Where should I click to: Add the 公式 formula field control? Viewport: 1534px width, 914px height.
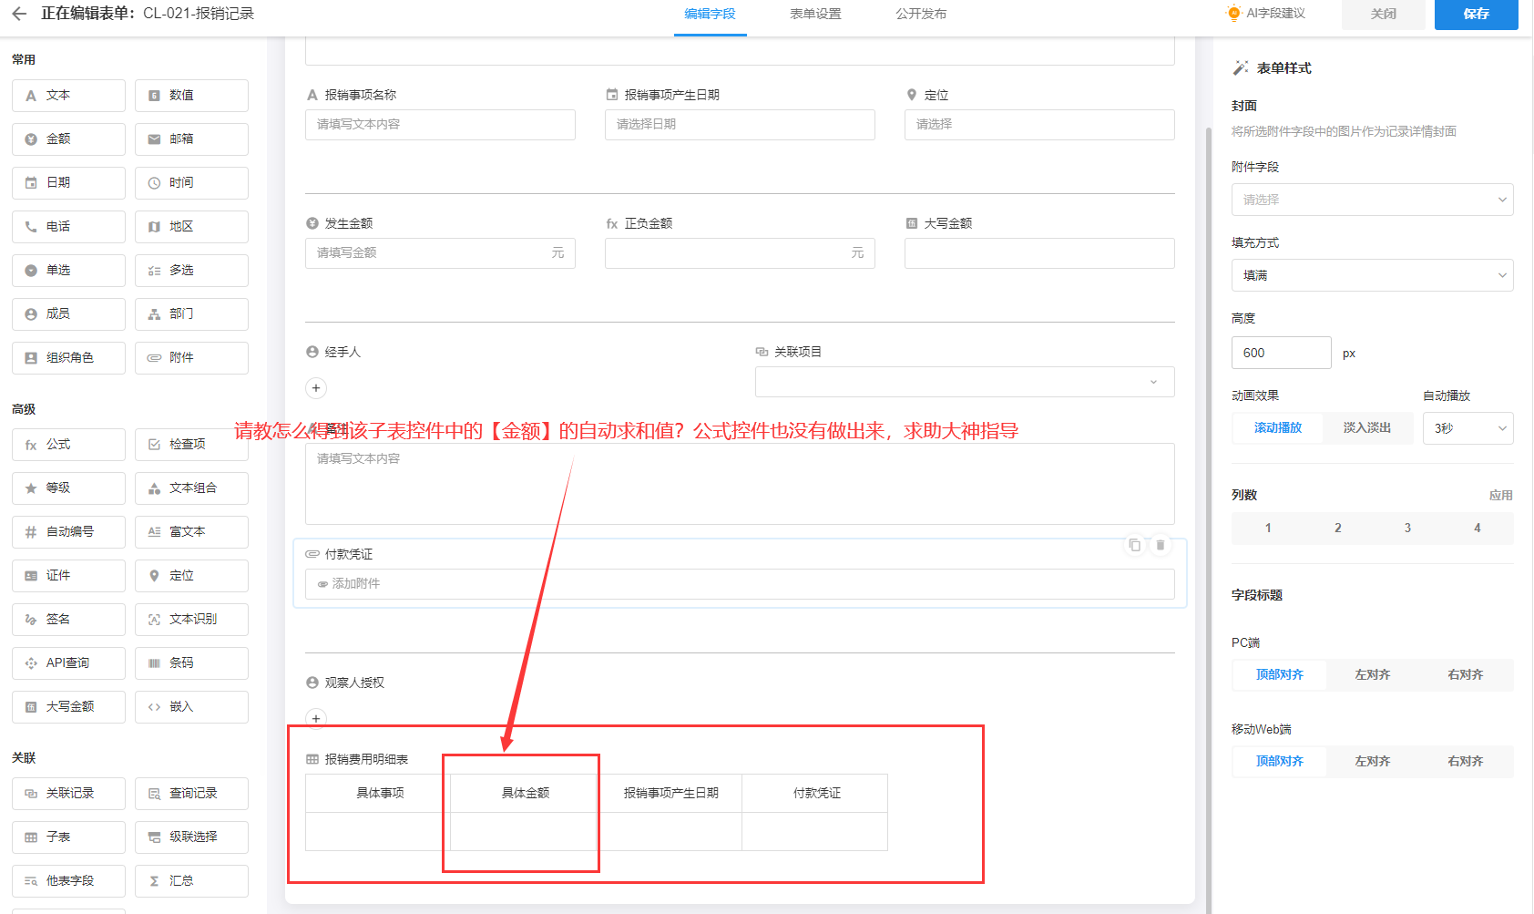coord(68,445)
